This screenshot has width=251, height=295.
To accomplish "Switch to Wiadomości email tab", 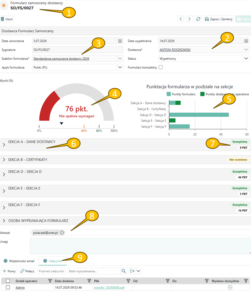I will (x=19, y=261).
